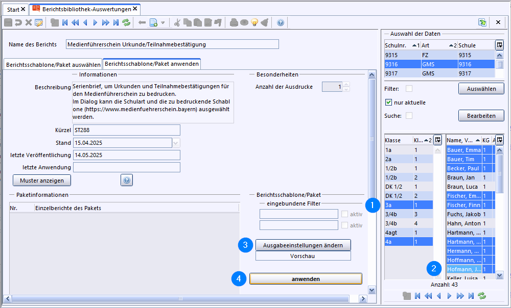Go to previous record in main toolbar

pos(85,22)
